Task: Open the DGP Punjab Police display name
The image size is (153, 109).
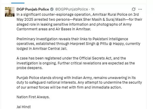Action: pyautogui.click(x=33, y=9)
